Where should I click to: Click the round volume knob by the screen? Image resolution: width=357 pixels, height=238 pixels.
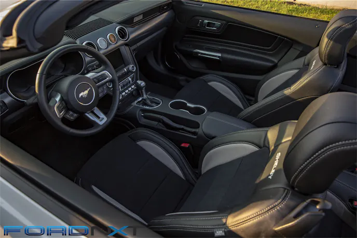(132, 68)
